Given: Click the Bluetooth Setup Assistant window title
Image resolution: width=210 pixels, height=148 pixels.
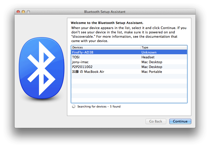Looking at the screenshot, I should pos(105,12).
